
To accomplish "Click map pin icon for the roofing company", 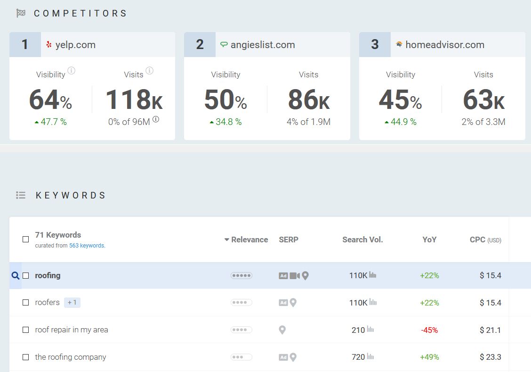I will [x=293, y=357].
